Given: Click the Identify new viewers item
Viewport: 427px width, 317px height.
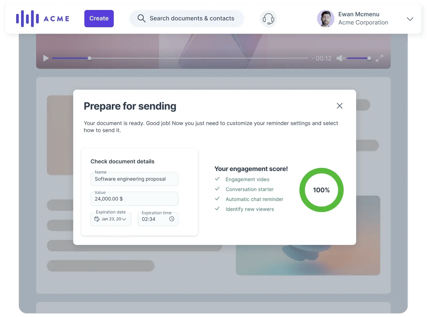Looking at the screenshot, I should click(x=250, y=209).
